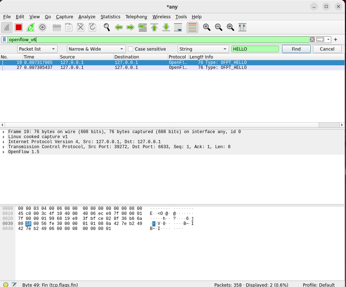This screenshot has height=287, width=346.
Task: Zoom out on packet text
Action: pos(219,27)
